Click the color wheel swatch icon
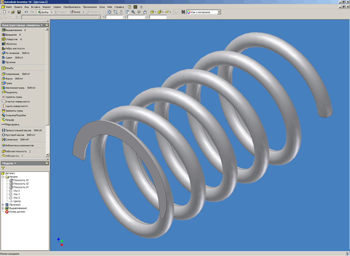 pyautogui.click(x=188, y=12)
